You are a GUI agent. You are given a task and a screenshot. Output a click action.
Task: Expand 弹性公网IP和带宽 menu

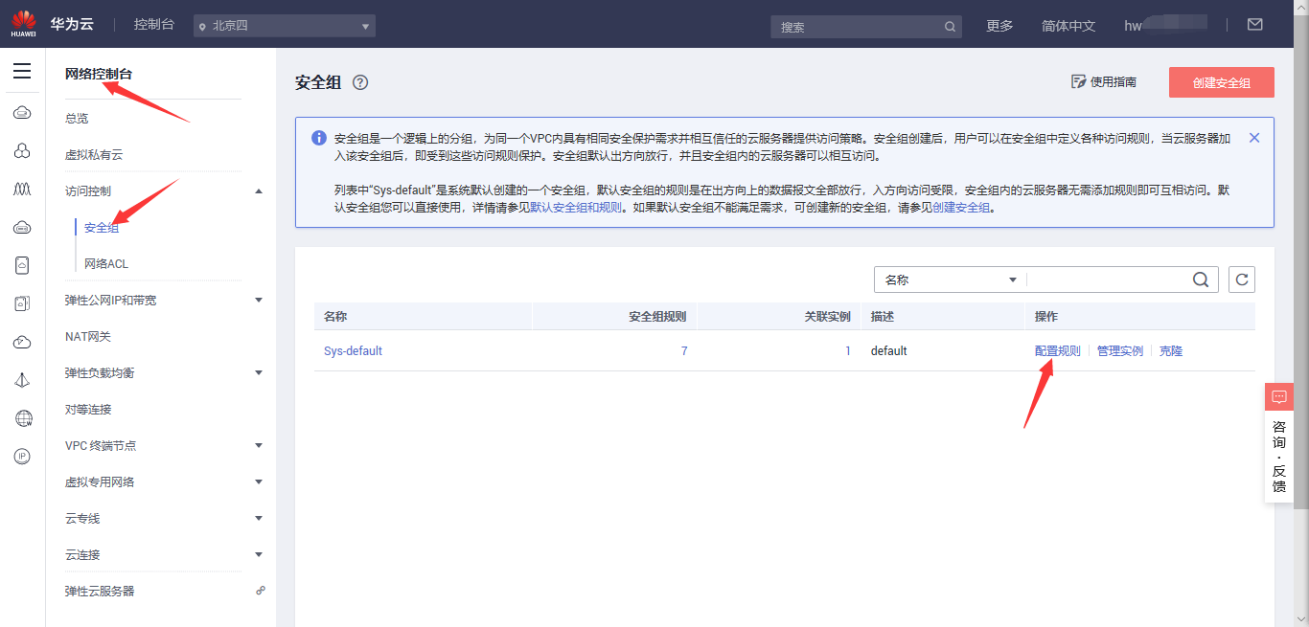[259, 300]
